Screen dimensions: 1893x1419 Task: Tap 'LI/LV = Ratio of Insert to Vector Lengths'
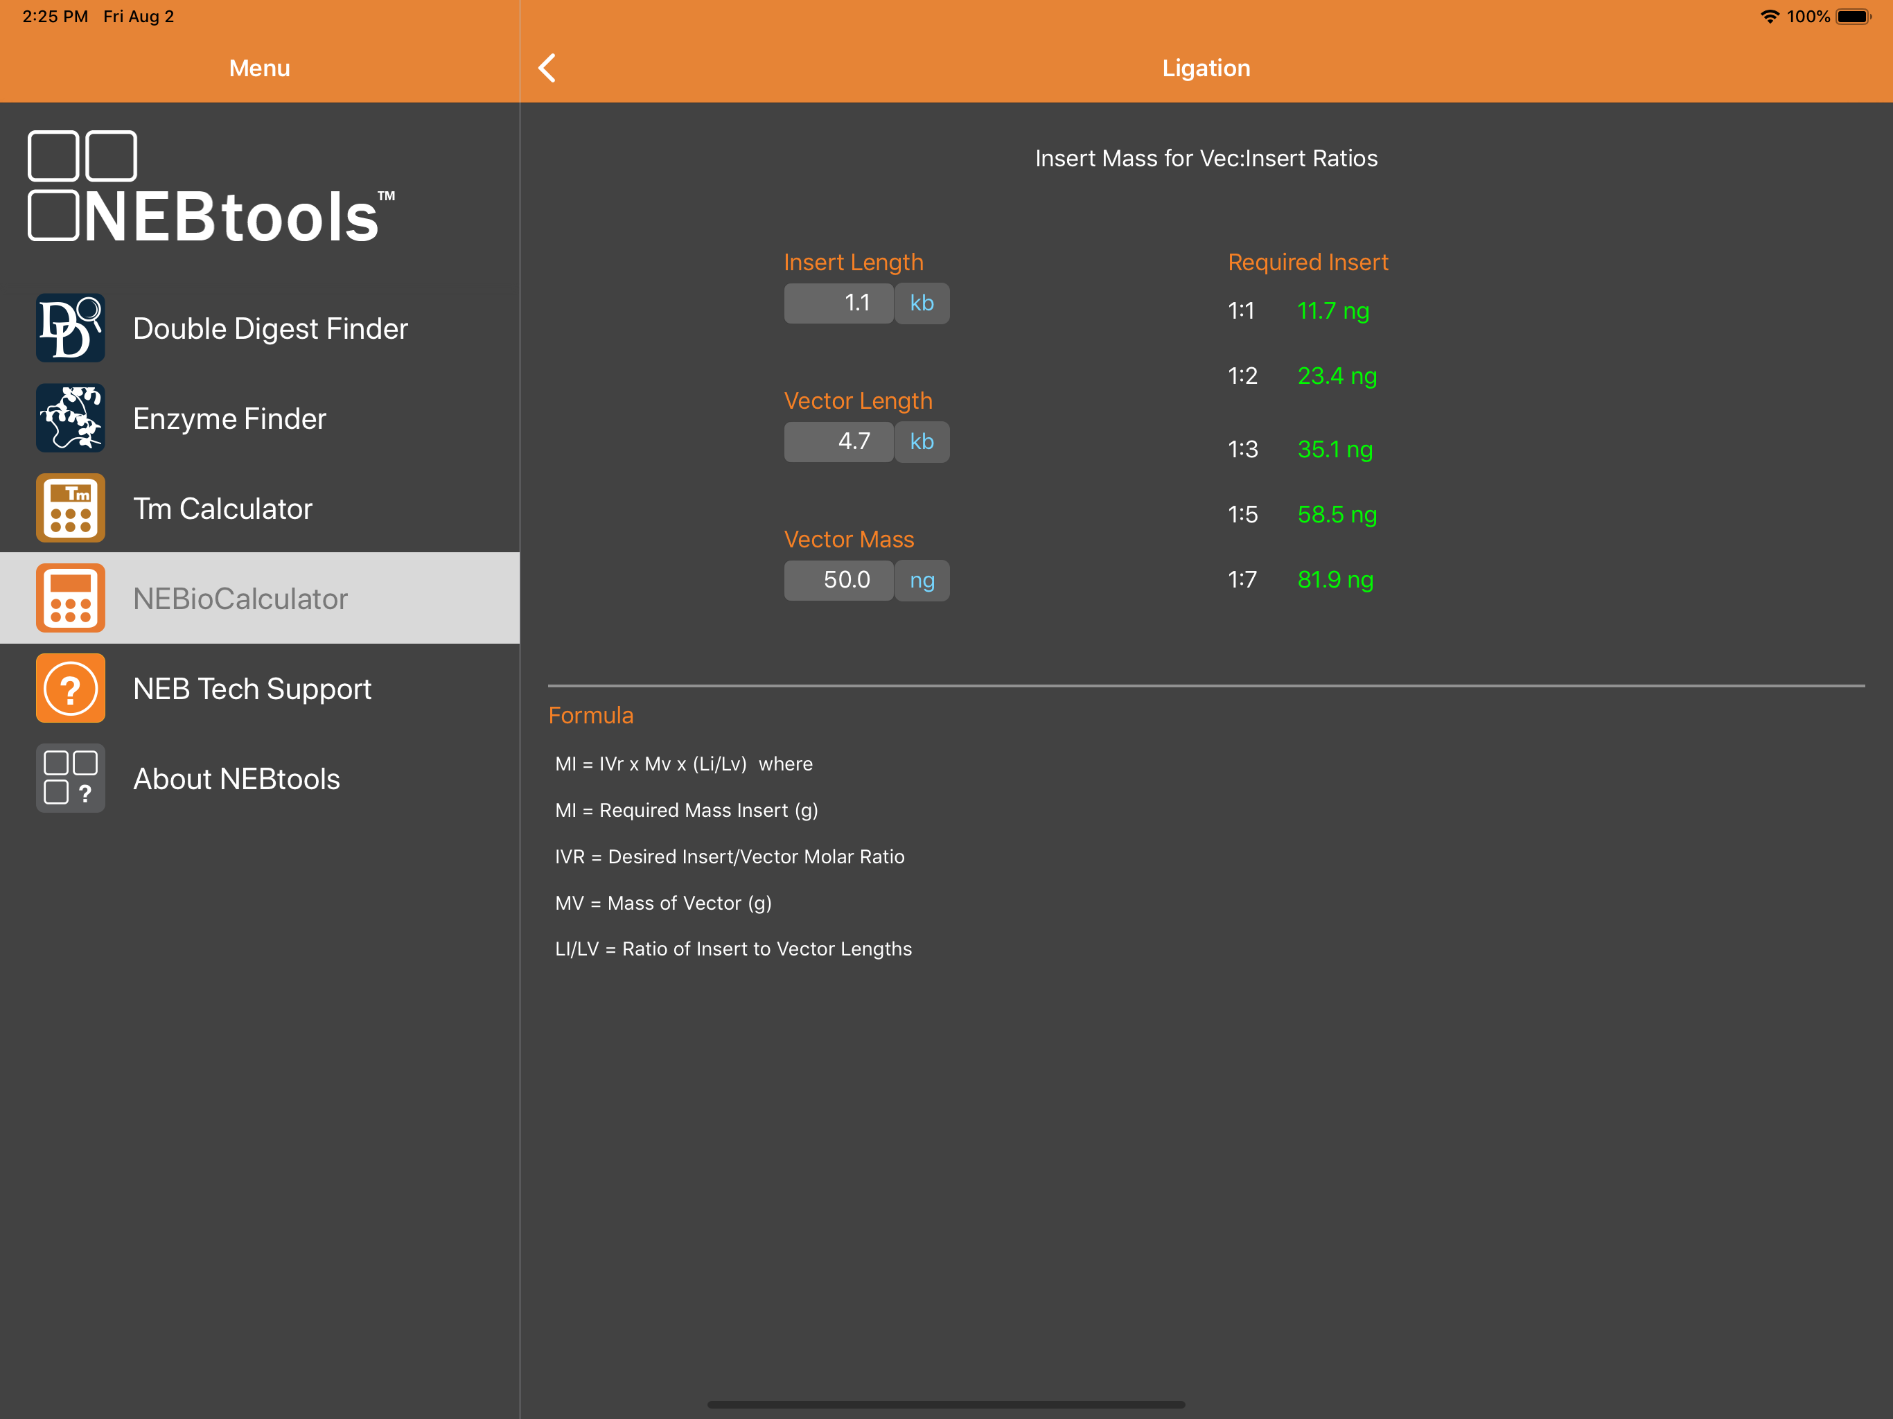pyautogui.click(x=733, y=949)
